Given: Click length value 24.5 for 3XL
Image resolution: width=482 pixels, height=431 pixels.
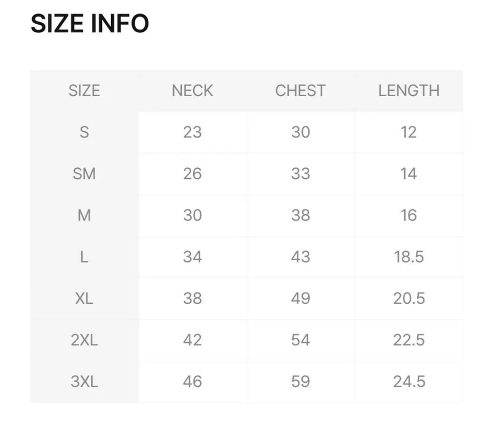Looking at the screenshot, I should pos(409,382).
